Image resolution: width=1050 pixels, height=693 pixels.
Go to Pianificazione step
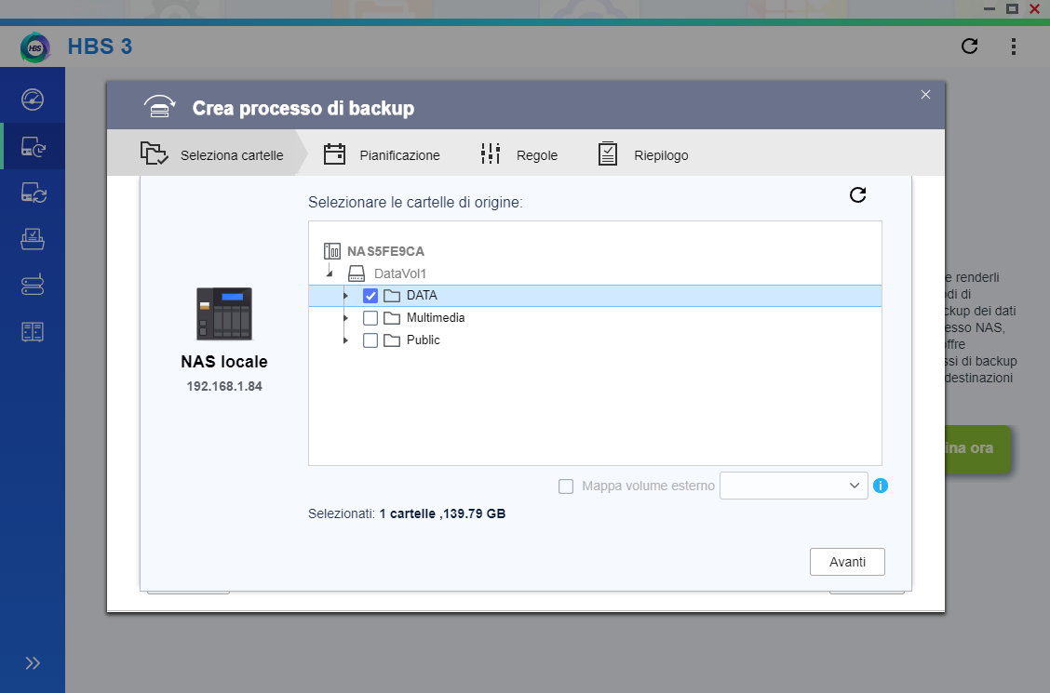click(383, 153)
